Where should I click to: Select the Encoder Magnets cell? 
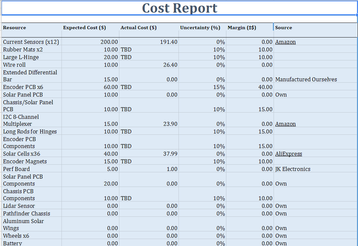click(32, 161)
